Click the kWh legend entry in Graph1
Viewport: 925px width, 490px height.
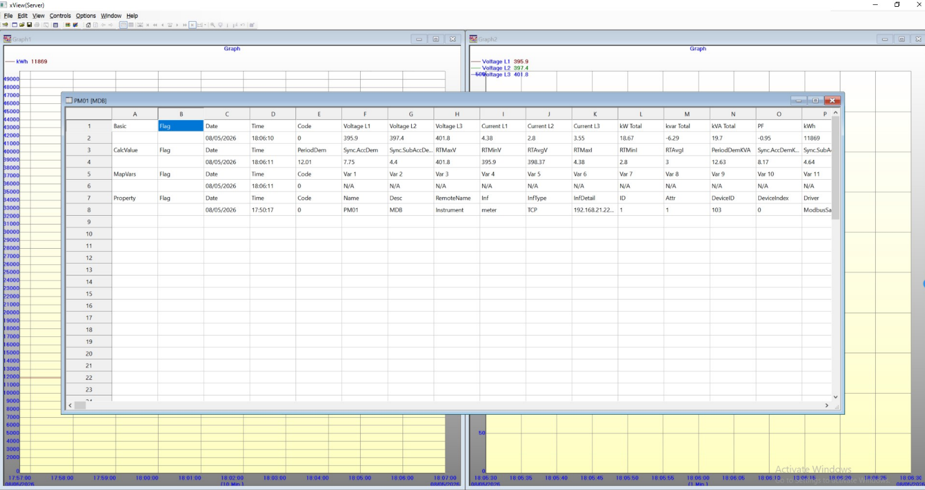[26, 62]
